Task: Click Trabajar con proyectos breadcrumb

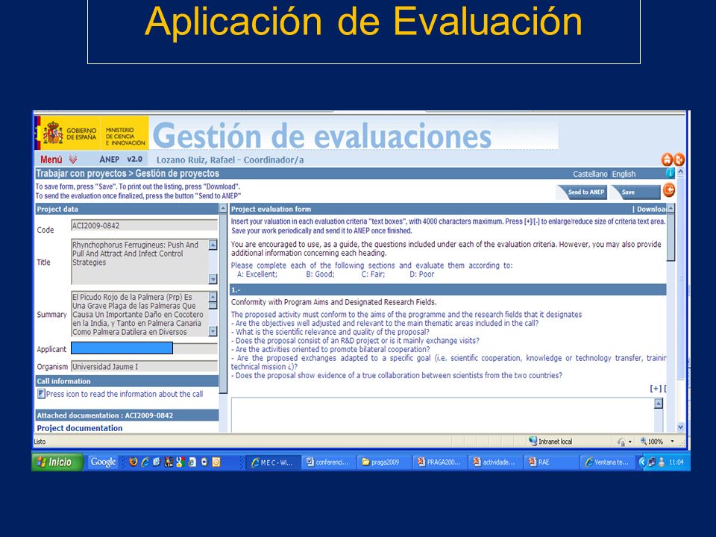Action: 81,174
